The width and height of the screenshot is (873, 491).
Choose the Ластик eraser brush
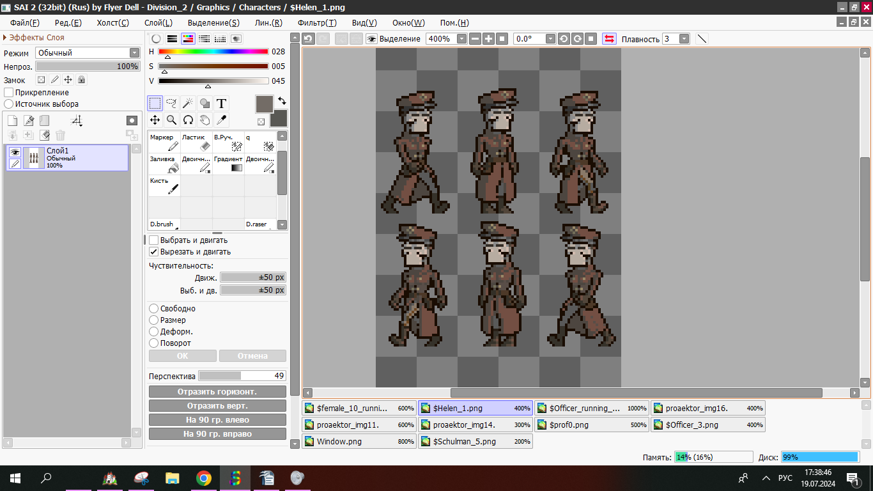[x=196, y=143]
